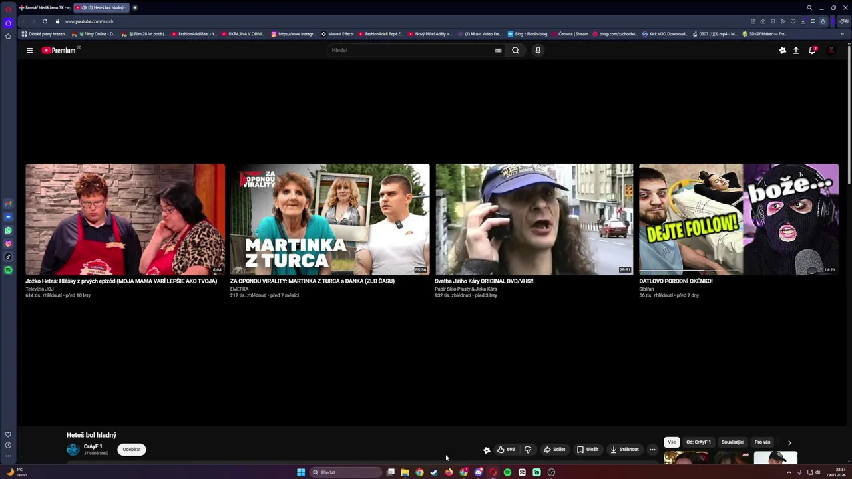This screenshot has width=852, height=479.
Task: Click the browser address bar URL
Action: (89, 21)
